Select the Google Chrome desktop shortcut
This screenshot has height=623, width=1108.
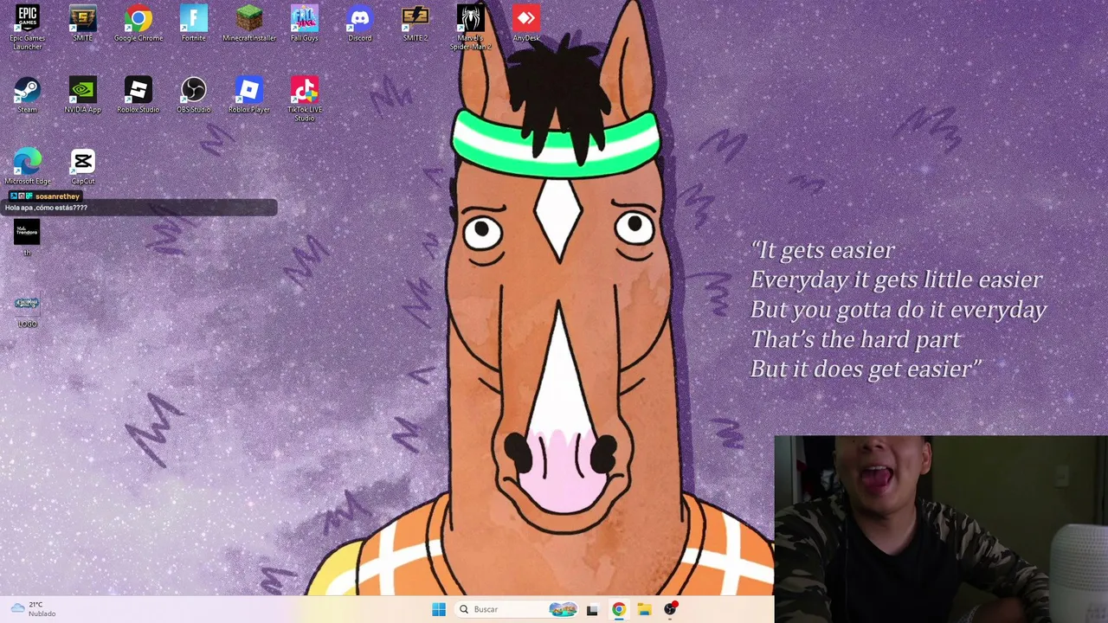138,24
